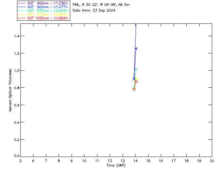
Task: Click x-axis hour label 19
Action: 199,161
